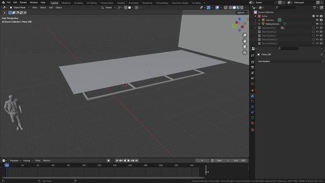The height and width of the screenshot is (183, 325).
Task: Open the Window menu
Action: coord(34,3)
